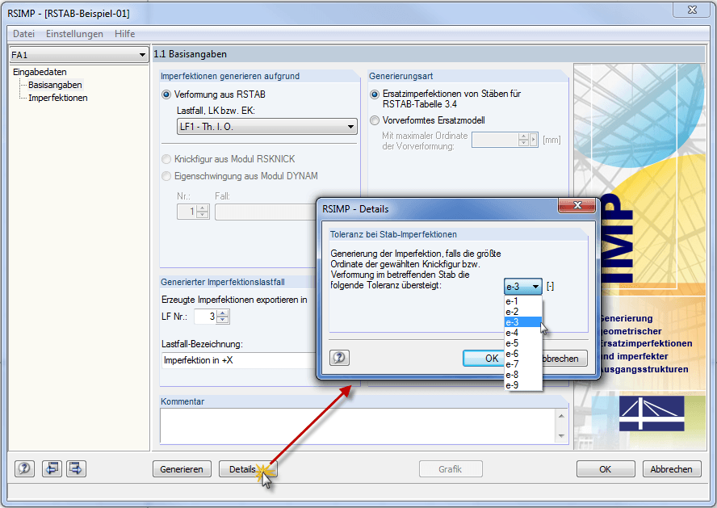Viewport: 717px width, 508px height.
Task: Open the FA1 case dropdown
Action: [x=78, y=55]
